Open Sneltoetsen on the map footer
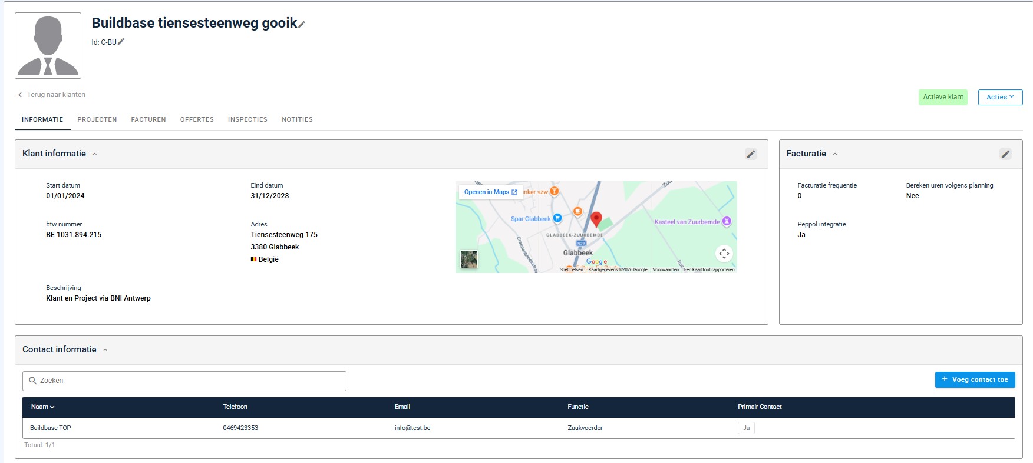Screen dimensions: 1033x463 pos(571,269)
